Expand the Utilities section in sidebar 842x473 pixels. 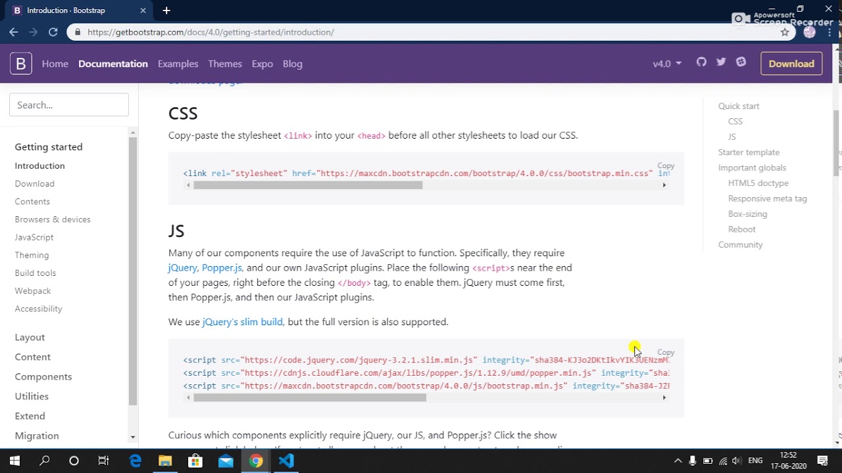[32, 396]
